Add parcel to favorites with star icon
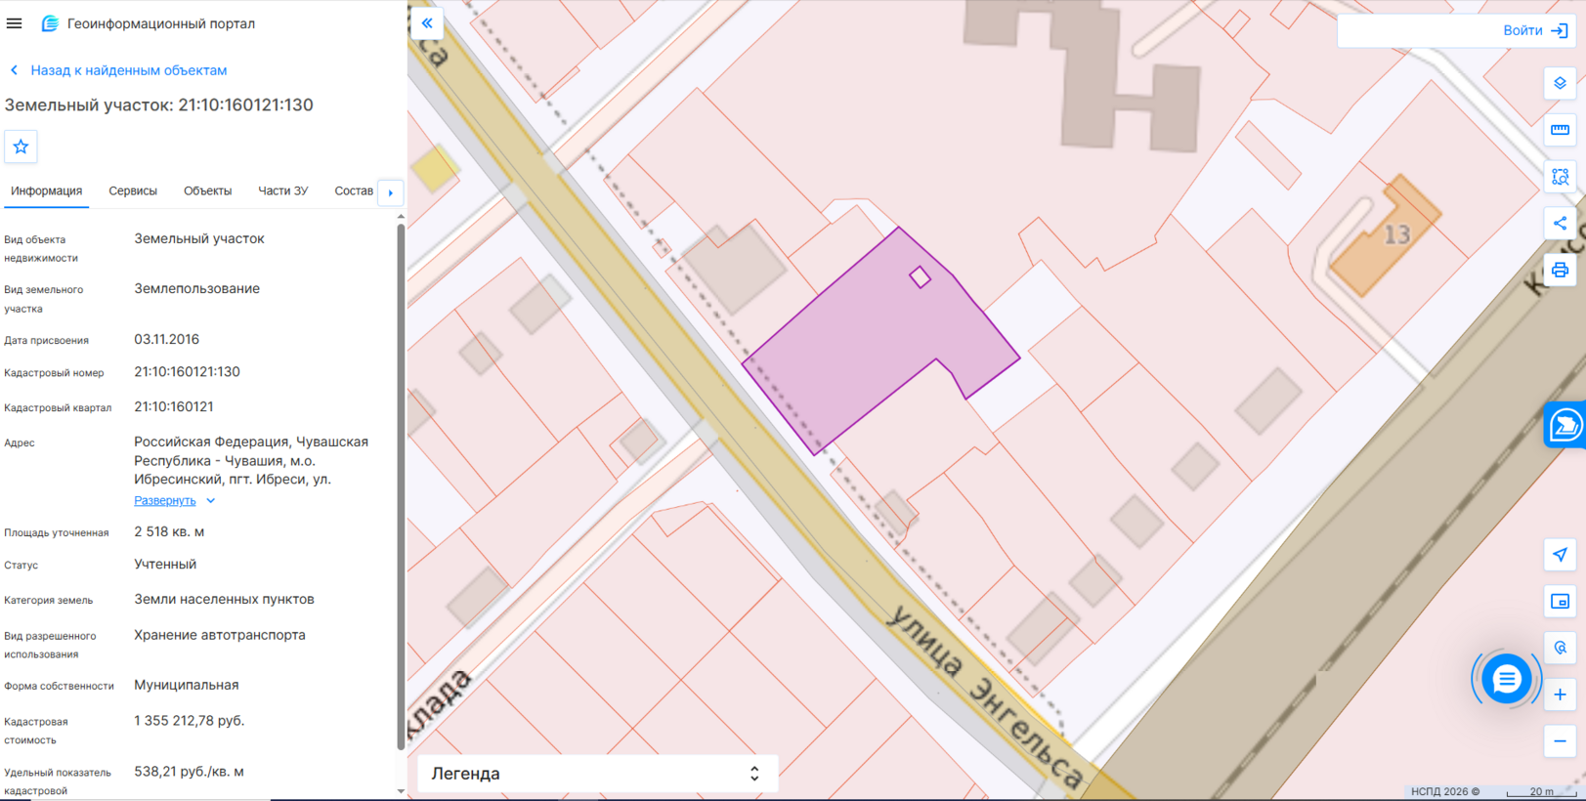The height and width of the screenshot is (801, 1586). (21, 147)
